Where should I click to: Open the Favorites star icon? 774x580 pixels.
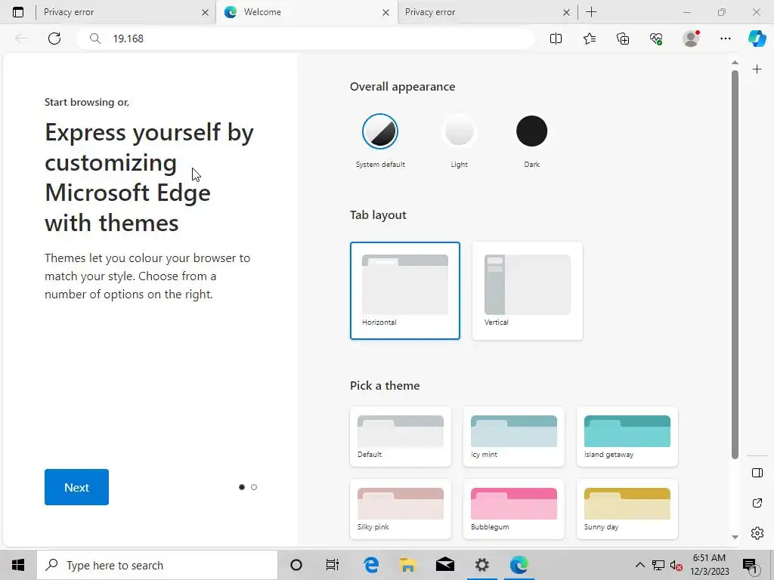[590, 39]
